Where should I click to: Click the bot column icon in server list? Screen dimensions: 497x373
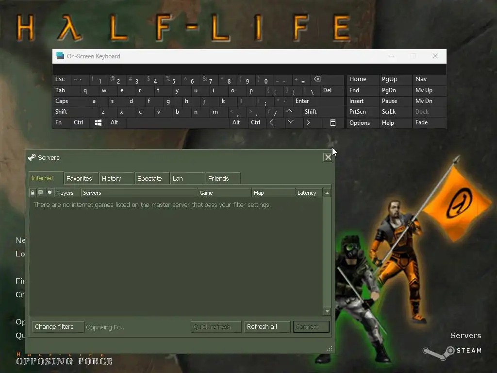41,192
